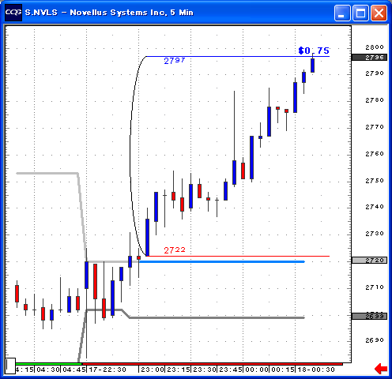392x379 pixels.
Task: Click the 23:30 time axis label
Action: pyautogui.click(x=205, y=370)
